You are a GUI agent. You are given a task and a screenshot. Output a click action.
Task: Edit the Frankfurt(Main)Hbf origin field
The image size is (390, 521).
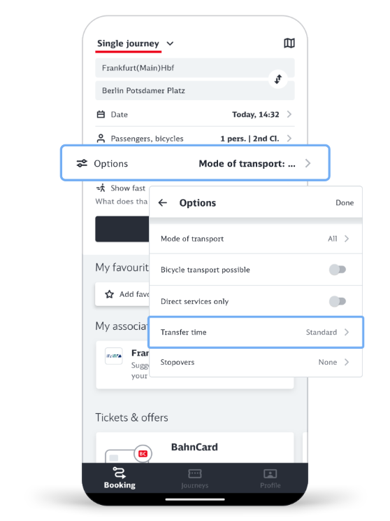[195, 68]
